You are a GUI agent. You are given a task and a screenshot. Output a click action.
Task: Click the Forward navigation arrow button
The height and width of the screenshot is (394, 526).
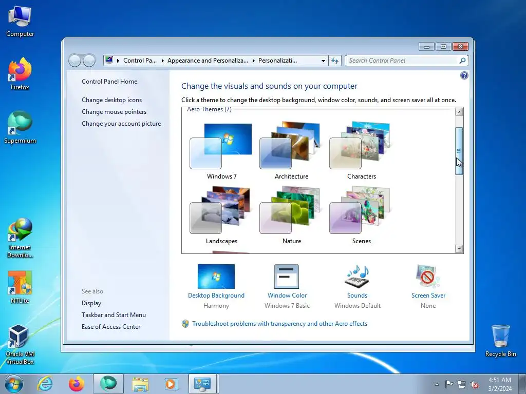[x=89, y=61]
